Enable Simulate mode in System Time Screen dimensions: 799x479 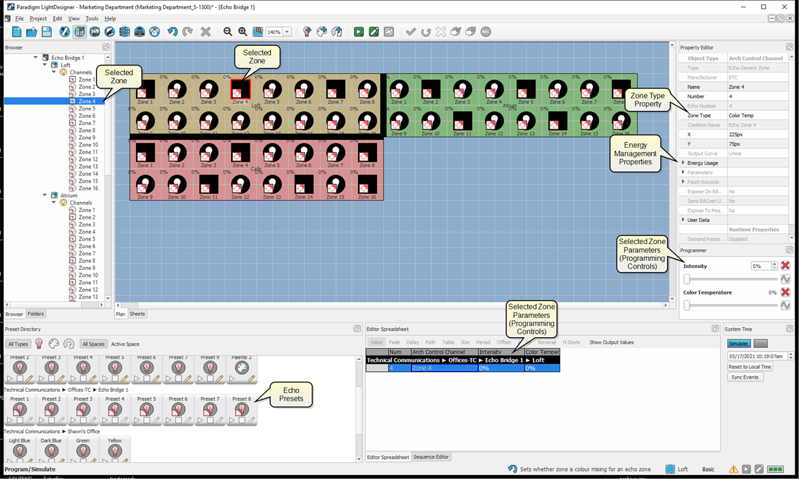[737, 344]
